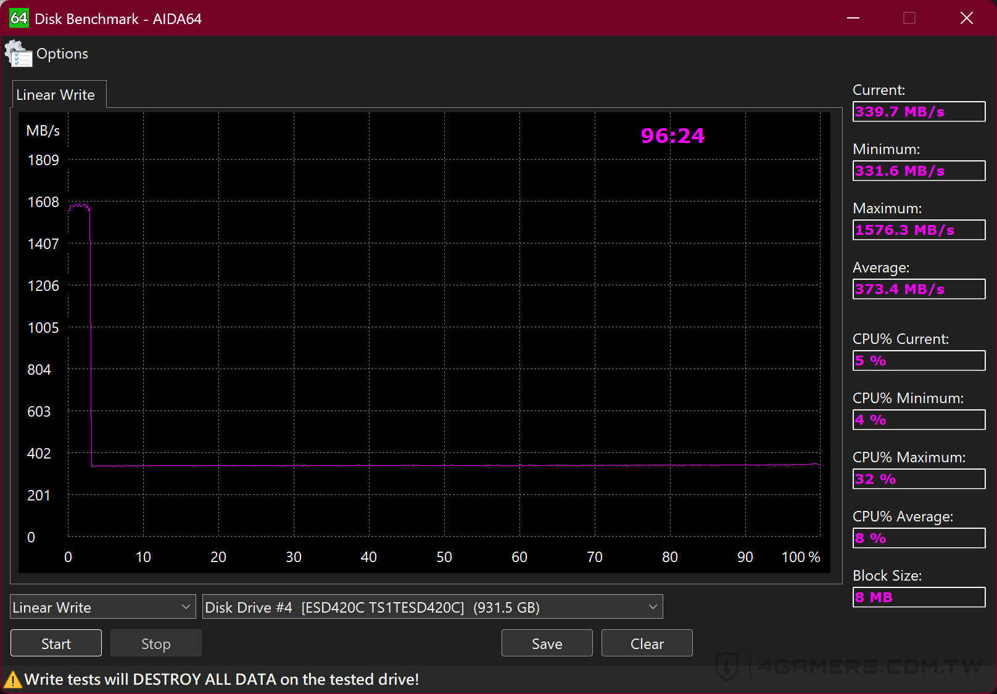Stop the running benchmark

pos(155,643)
